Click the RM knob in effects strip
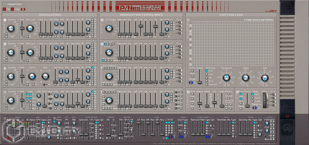Viewport: 309px width, 145px height. point(74,124)
